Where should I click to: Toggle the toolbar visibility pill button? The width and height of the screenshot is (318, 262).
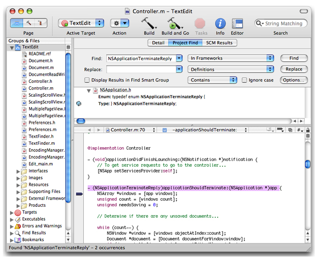[x=304, y=11]
